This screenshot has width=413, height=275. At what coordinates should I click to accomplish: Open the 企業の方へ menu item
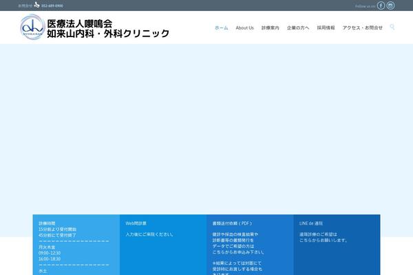coord(298,27)
